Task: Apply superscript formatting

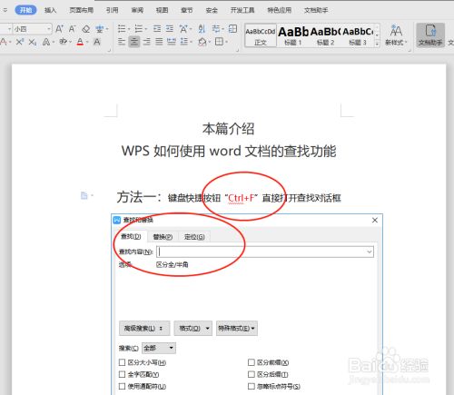Action: pos(20,42)
